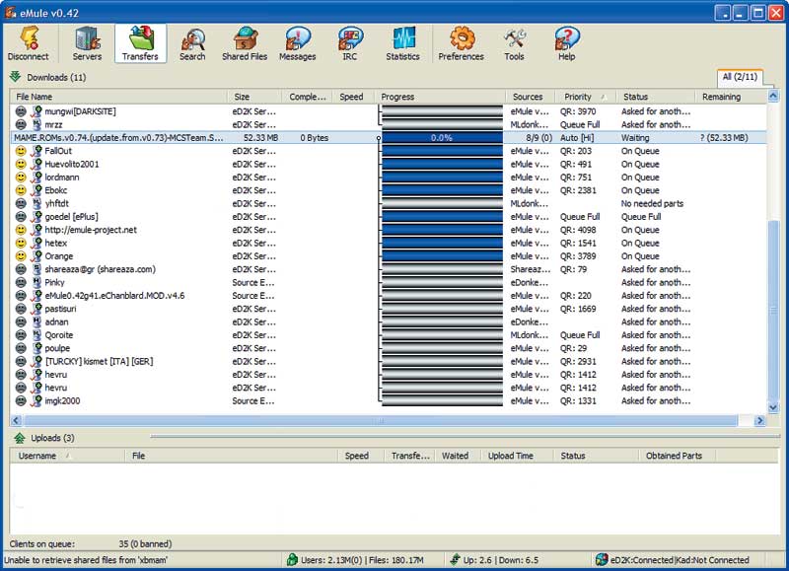Select the Transfers toolbar icon
The width and height of the screenshot is (789, 571).
pos(140,44)
